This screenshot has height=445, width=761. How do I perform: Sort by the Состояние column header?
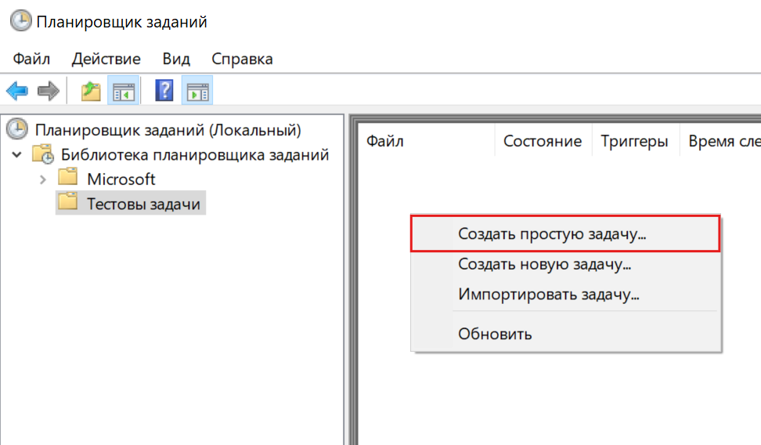(x=542, y=141)
